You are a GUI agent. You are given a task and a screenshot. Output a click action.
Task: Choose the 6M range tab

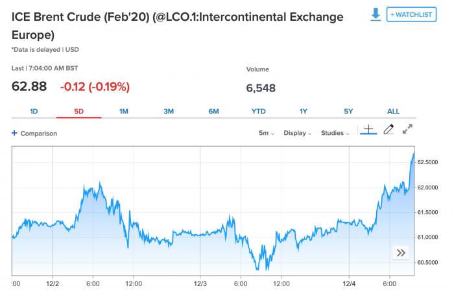pos(213,111)
